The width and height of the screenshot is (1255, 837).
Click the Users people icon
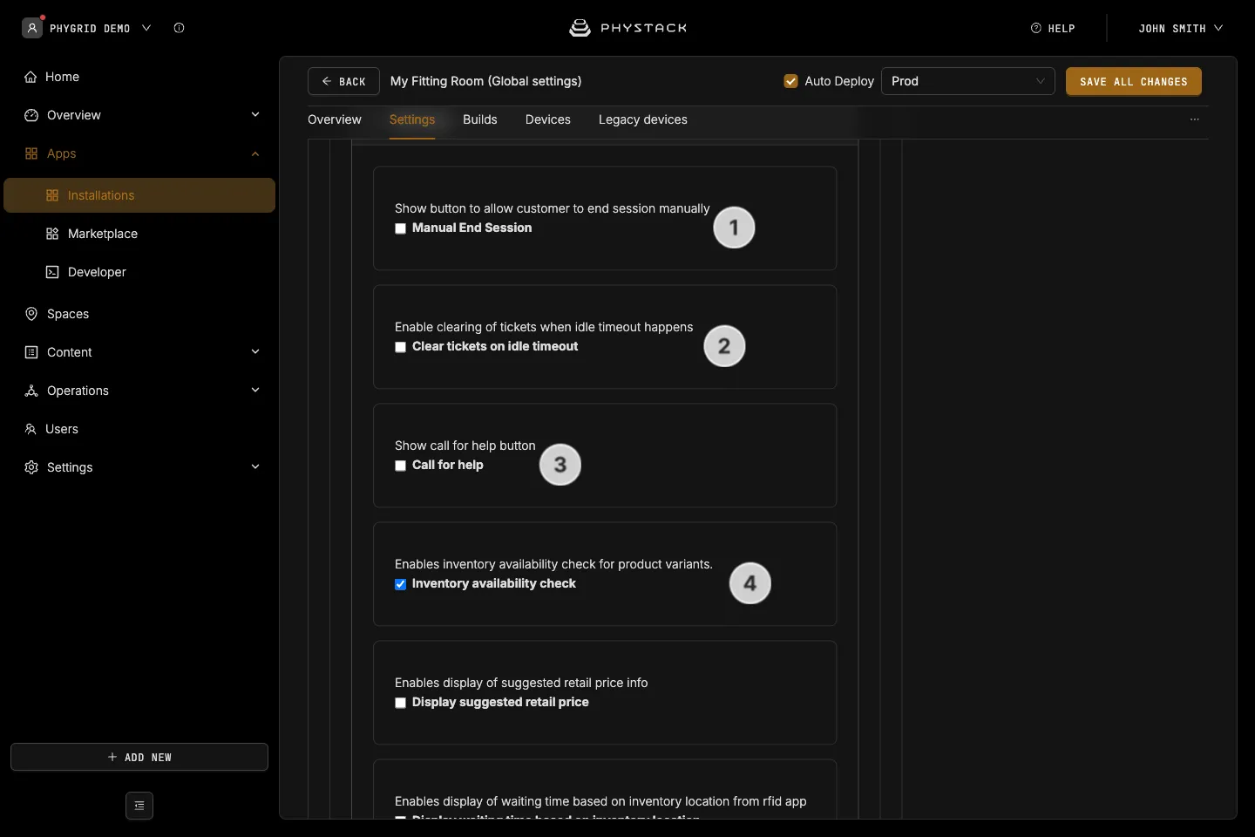tap(31, 429)
